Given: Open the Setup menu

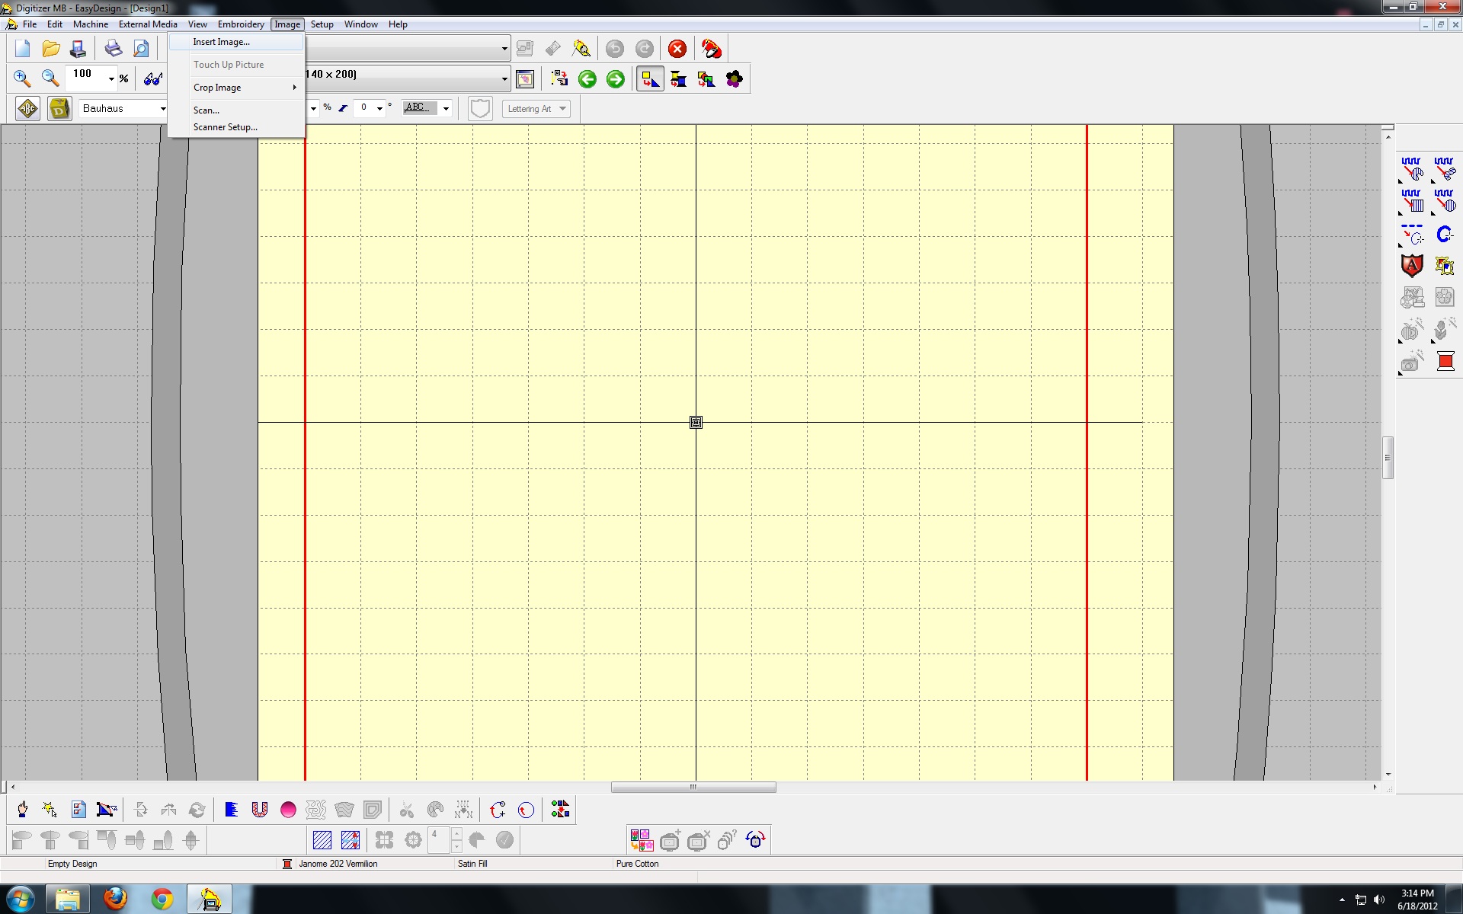Looking at the screenshot, I should coord(322,24).
